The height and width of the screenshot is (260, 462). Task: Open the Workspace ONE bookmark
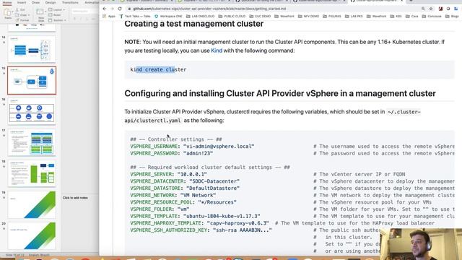pyautogui.click(x=168, y=17)
